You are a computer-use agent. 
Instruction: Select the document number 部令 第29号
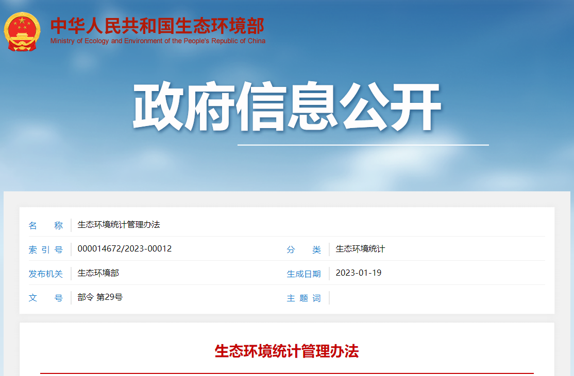(100, 297)
